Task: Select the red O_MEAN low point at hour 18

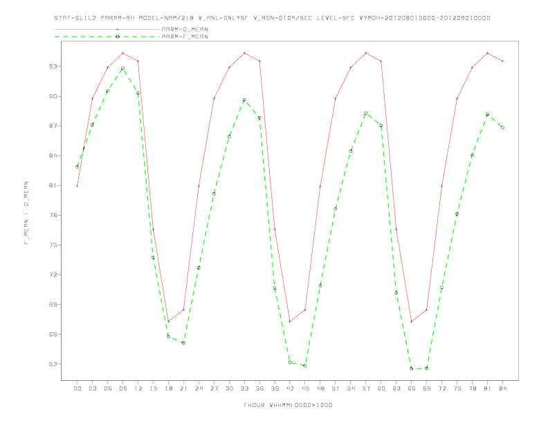Action: pos(168,321)
